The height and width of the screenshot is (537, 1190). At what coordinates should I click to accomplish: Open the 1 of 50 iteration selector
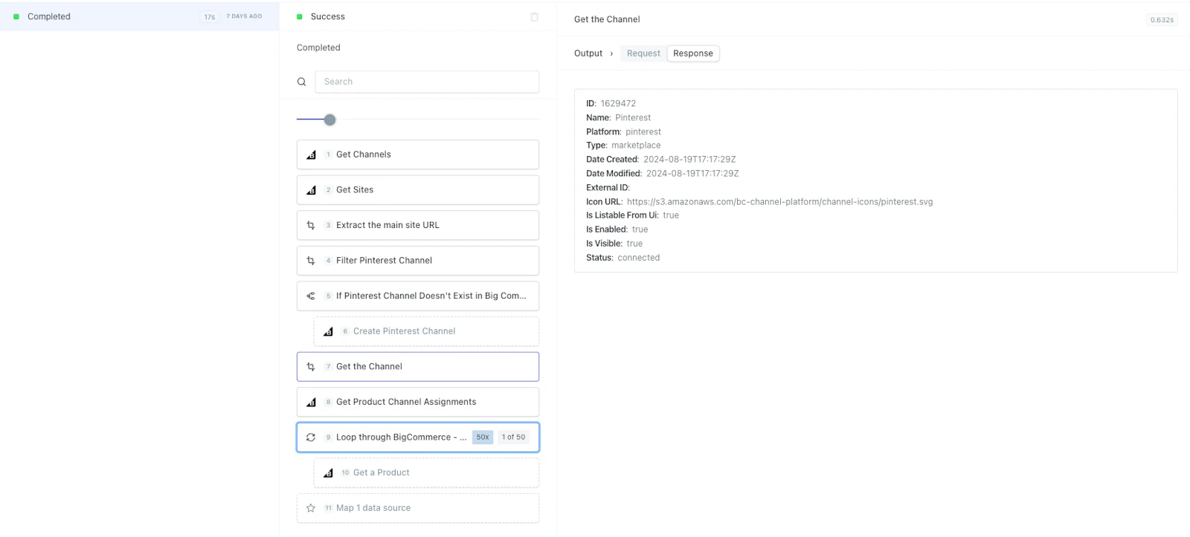pyautogui.click(x=514, y=437)
